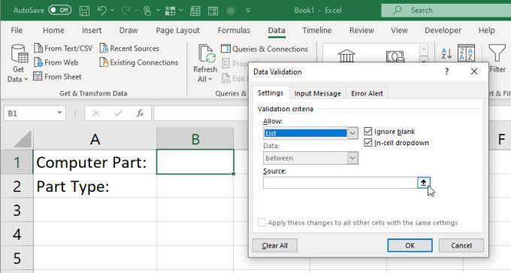Screen dimensions: 511x273
Task: Open the Page Layout tab
Action: pos(177,30)
